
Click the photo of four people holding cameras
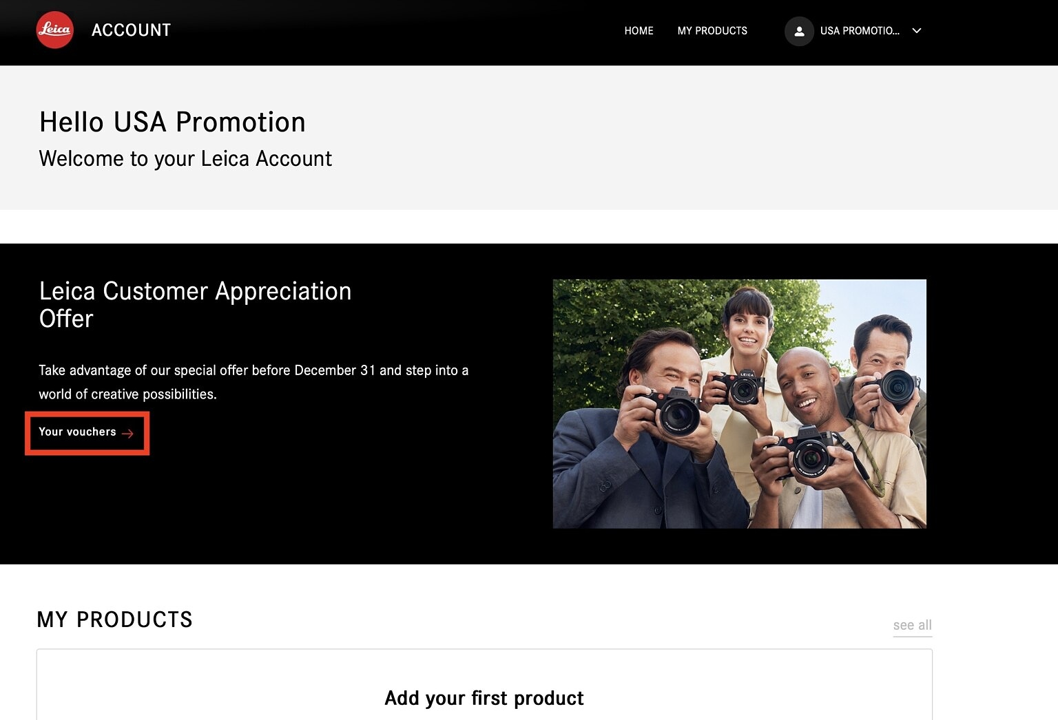click(x=739, y=404)
